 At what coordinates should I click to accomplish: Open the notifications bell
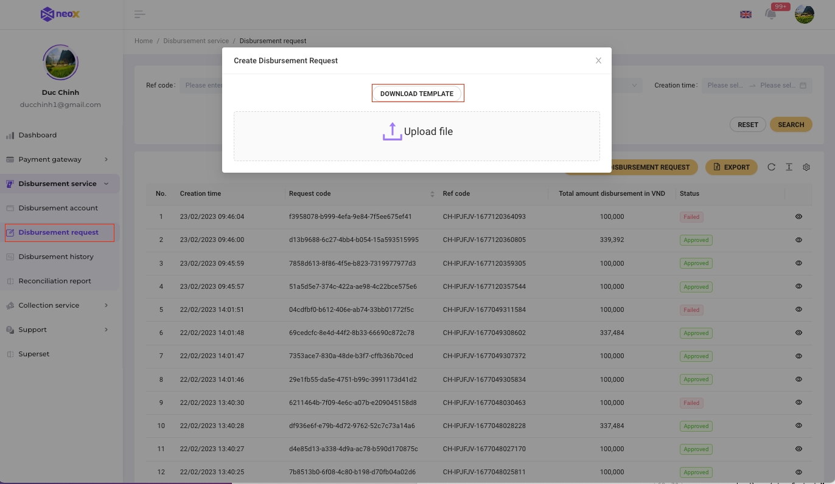770,15
